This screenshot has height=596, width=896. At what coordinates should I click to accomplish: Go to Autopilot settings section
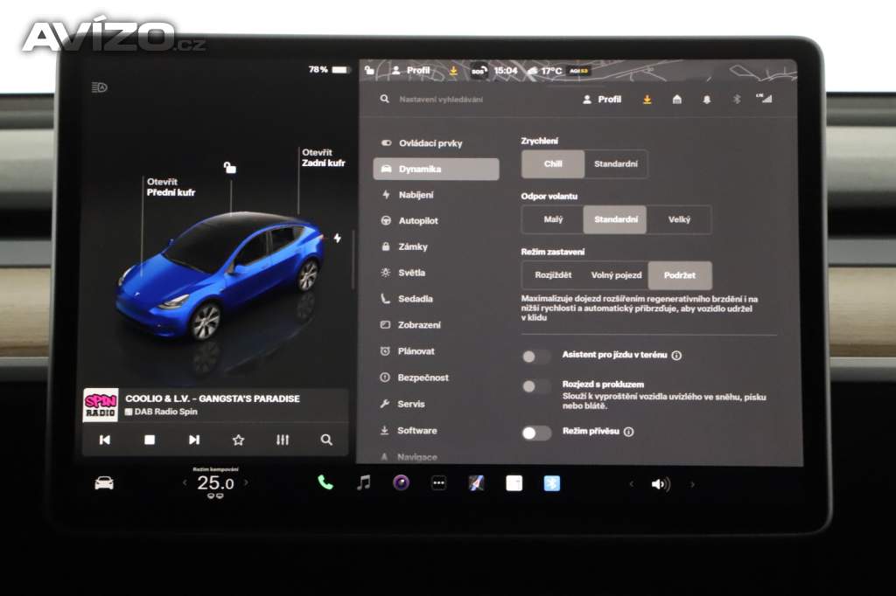tap(417, 221)
